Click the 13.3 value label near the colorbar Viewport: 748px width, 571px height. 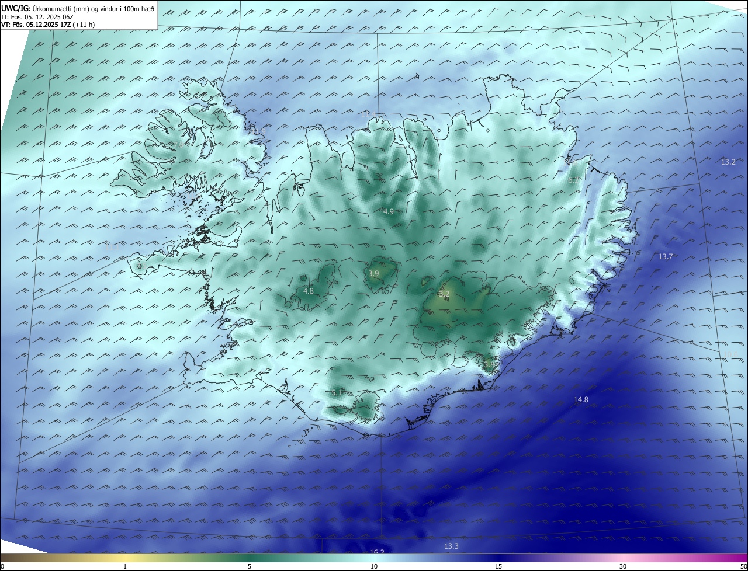pyautogui.click(x=451, y=546)
